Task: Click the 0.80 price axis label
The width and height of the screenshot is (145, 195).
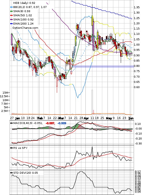Action: [136, 66]
